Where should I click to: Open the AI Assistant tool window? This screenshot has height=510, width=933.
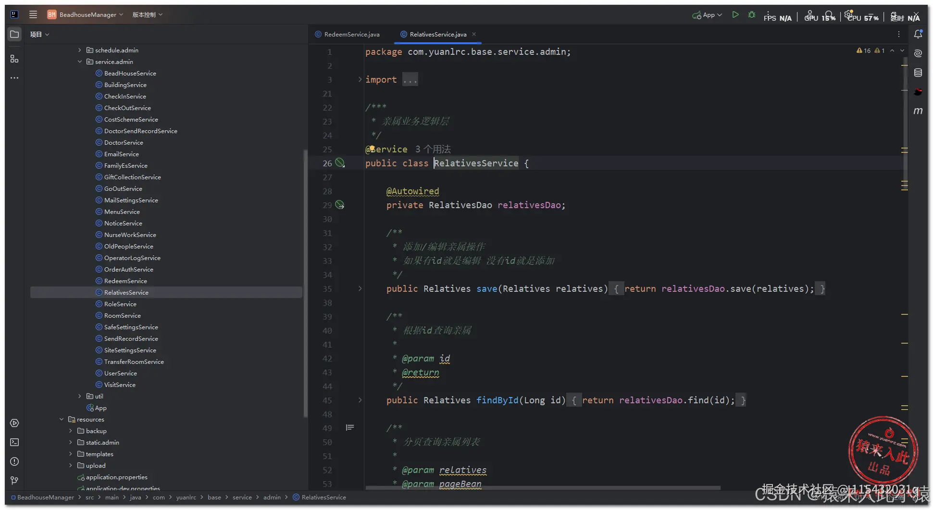tap(918, 53)
